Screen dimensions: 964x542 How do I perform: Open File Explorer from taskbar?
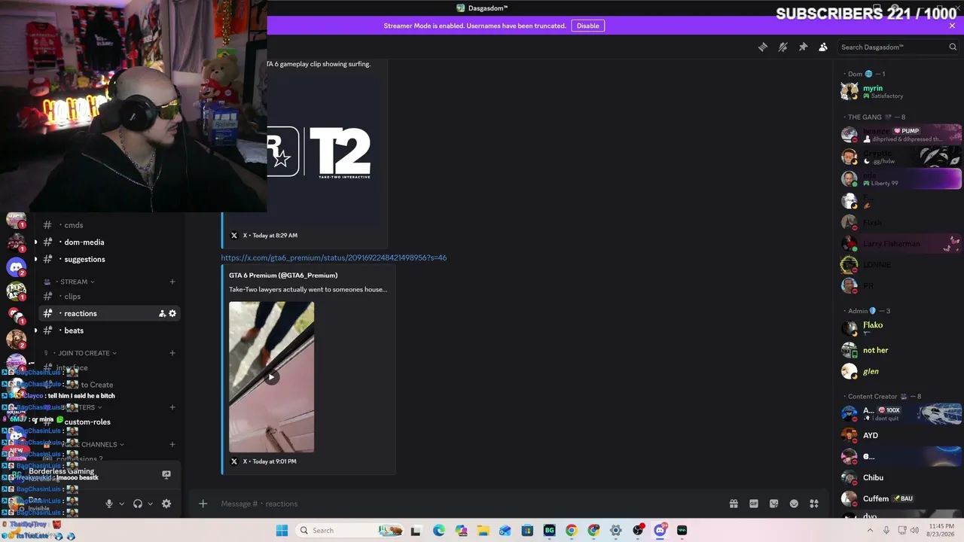point(483,531)
